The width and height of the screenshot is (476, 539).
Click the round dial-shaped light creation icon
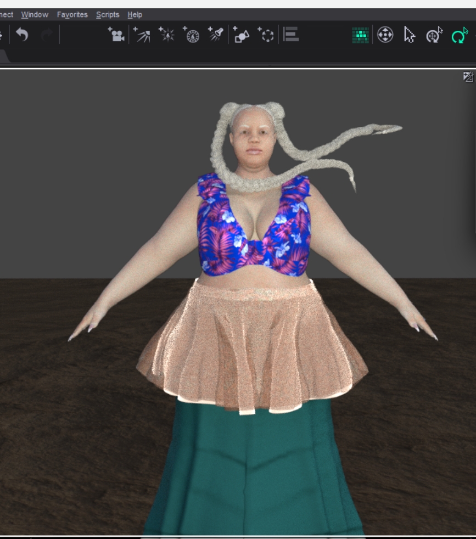192,35
